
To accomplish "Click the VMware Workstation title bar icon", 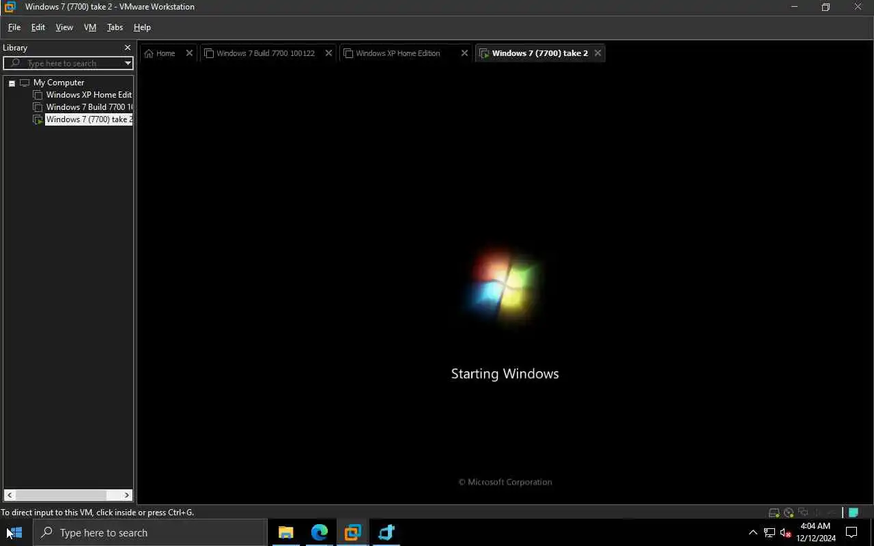I will click(x=10, y=7).
